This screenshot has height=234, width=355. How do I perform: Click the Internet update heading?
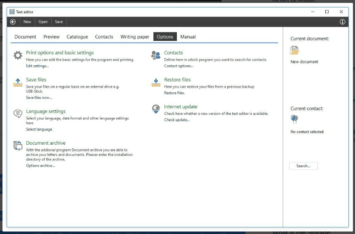181,107
